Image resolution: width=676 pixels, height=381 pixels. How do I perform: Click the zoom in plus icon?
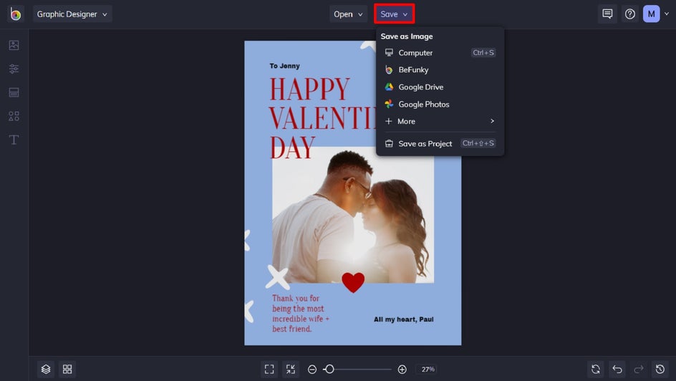[x=402, y=370]
